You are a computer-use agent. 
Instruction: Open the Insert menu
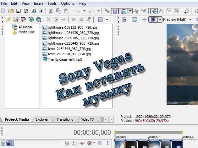(38, 3)
